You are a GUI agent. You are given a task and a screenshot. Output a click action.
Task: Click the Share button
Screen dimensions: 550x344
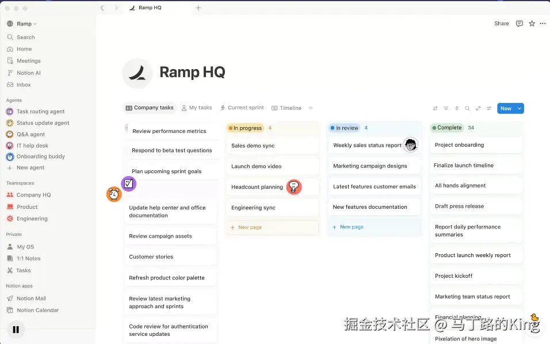[x=501, y=24]
